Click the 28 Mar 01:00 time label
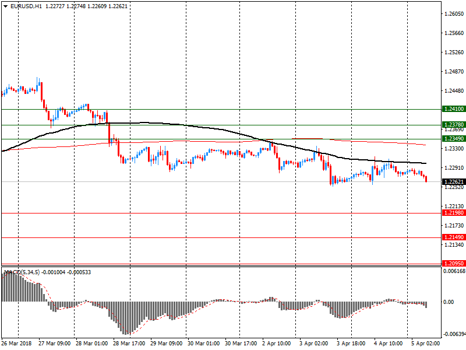Image resolution: width=466 pixels, height=350 pixels. 91,344
